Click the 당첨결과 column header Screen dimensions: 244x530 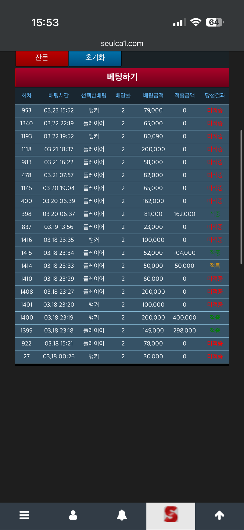coord(215,95)
